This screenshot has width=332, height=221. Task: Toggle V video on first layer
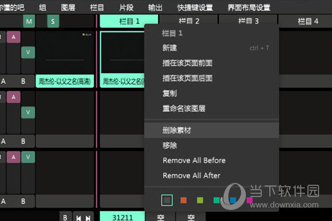(x=28, y=52)
